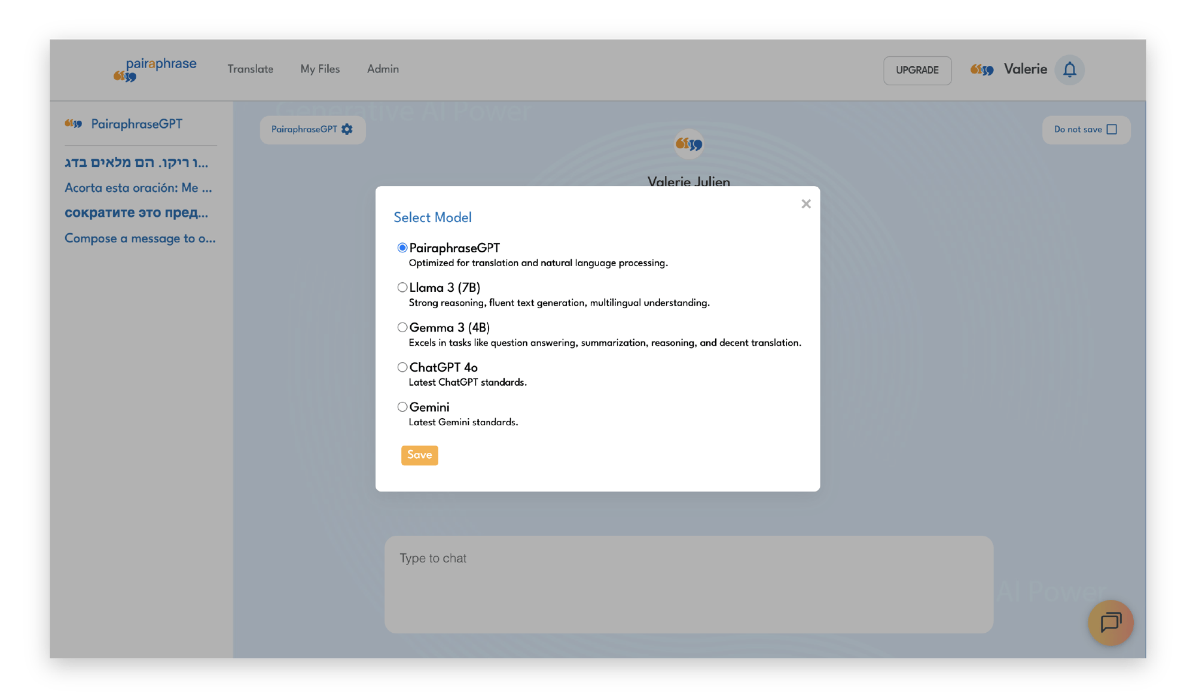Go to My Files in navigation
The image size is (1196, 698).
(x=320, y=69)
